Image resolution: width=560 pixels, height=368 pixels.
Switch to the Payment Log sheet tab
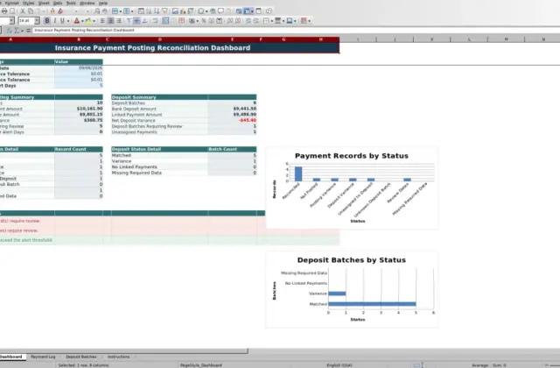43,357
